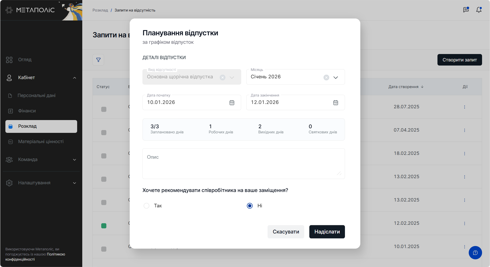The width and height of the screenshot is (490, 267).
Task: Open the messages chat icon
Action: [466, 10]
